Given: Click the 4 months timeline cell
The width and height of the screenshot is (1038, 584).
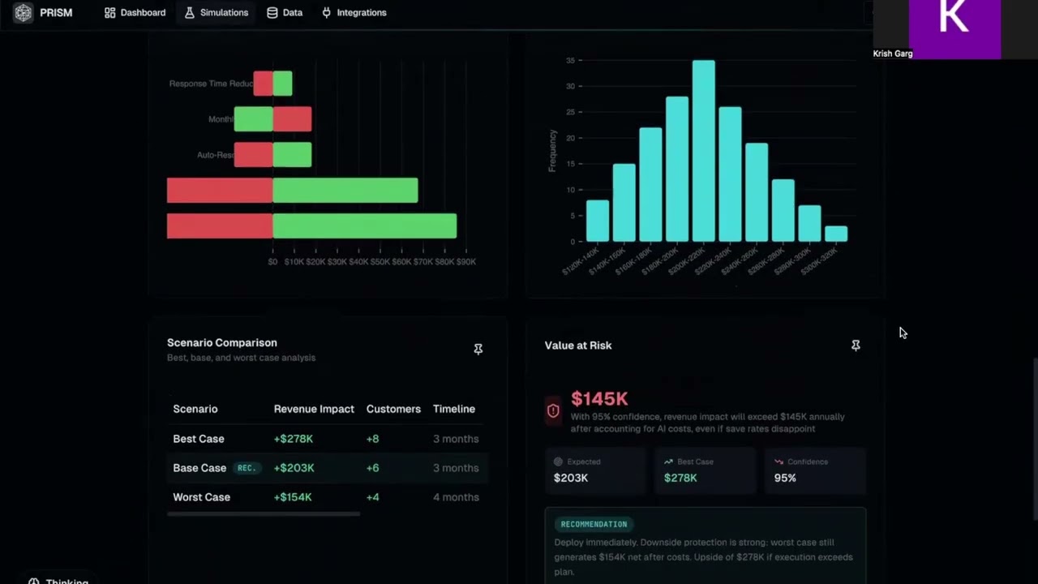Looking at the screenshot, I should [456, 497].
